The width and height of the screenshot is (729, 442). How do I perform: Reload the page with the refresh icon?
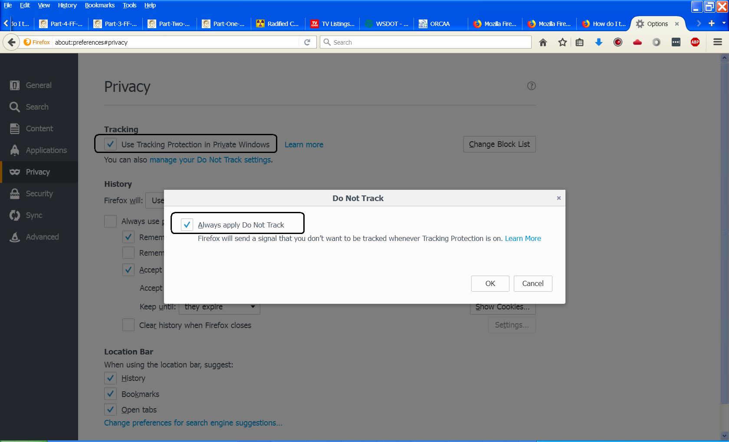(307, 42)
